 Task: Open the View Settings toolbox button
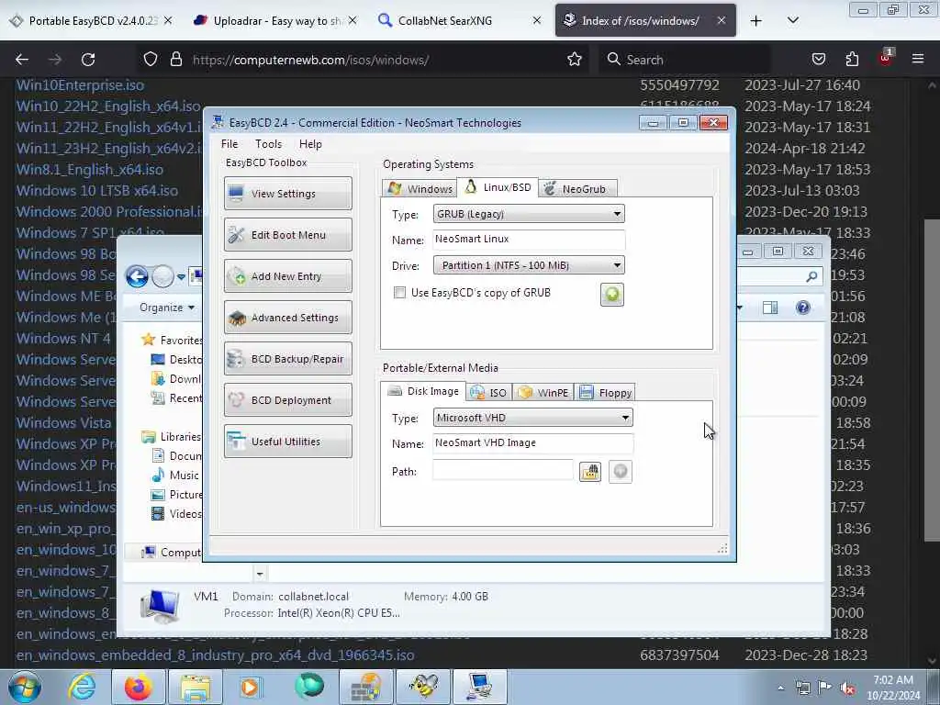287,194
